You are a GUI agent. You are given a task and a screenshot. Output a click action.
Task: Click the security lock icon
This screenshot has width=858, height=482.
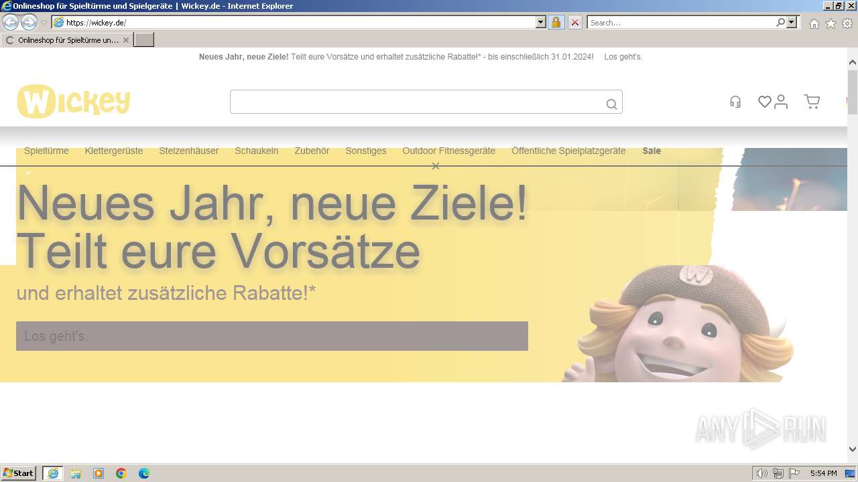coord(556,22)
